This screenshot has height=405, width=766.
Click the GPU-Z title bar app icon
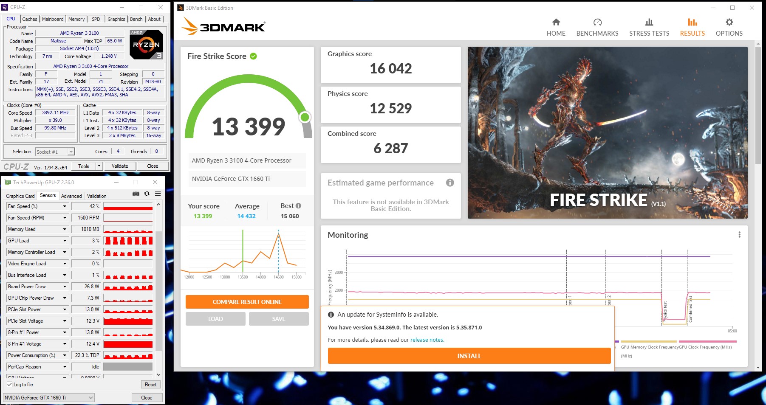(x=8, y=182)
